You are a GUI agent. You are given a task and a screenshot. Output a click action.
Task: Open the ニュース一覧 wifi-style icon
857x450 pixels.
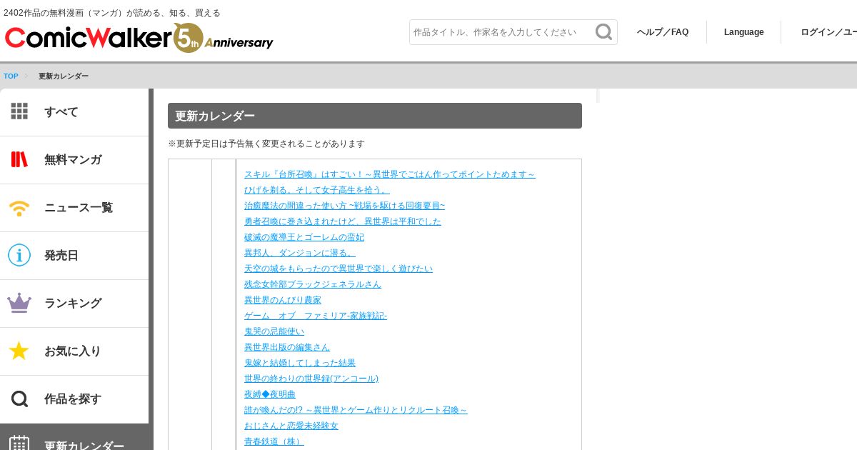19,208
